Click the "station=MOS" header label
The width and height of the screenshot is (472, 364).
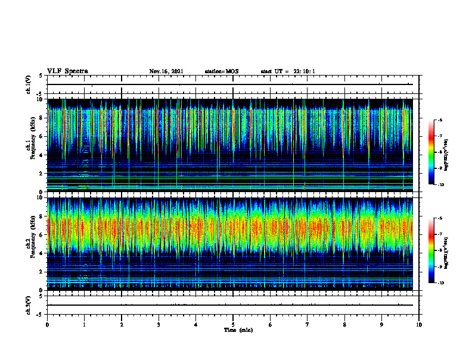(x=222, y=71)
